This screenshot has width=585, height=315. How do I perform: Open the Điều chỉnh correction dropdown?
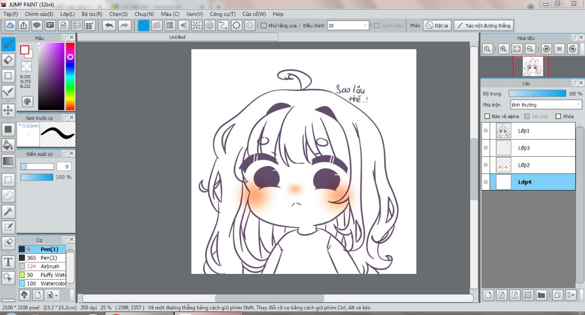click(x=348, y=25)
